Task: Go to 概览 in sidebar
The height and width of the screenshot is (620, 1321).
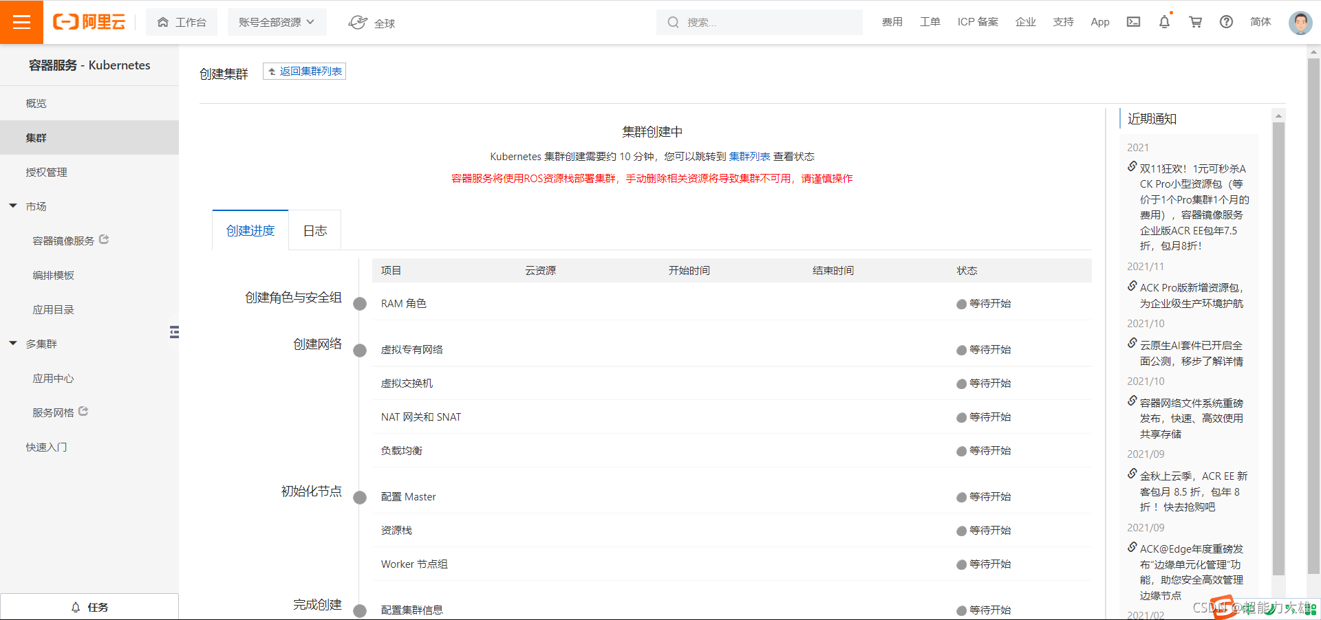Action: click(x=36, y=103)
